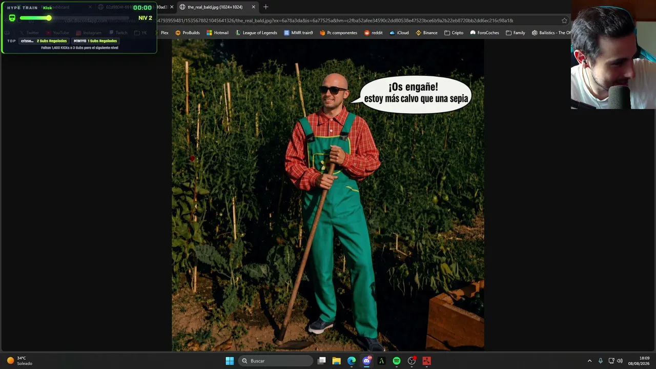This screenshot has width=656, height=369.
Task: Open a new browser tab
Action: pos(265,7)
